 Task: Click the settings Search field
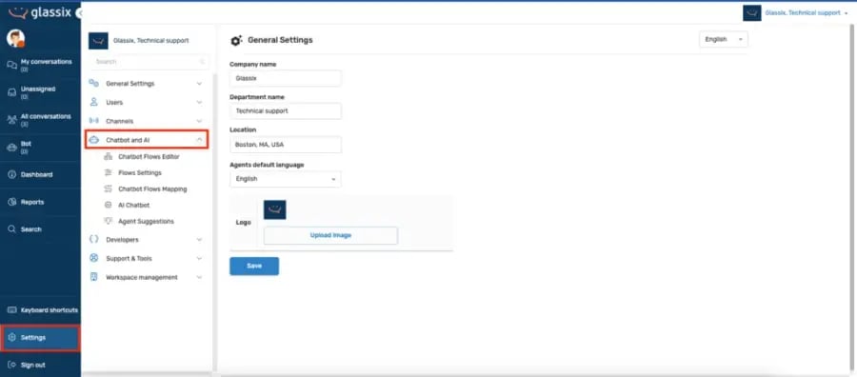149,62
